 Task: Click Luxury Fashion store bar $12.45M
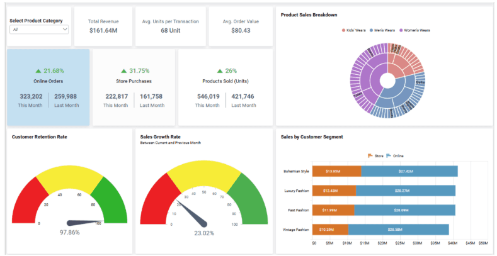[x=334, y=191]
